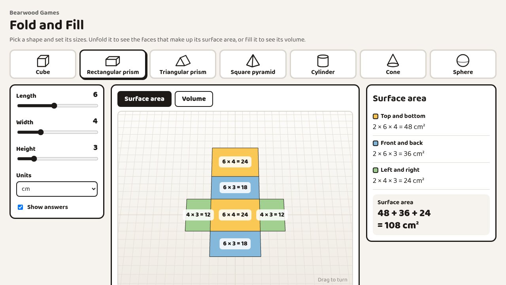Click the yellow Top and bottom swatch

point(376,116)
